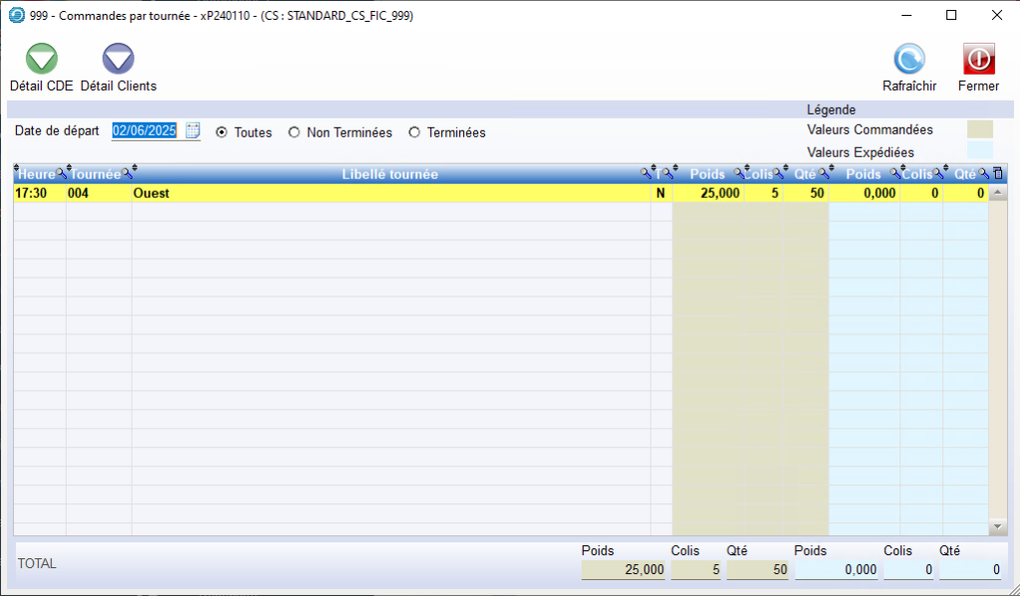
Task: Click the search magnifier in Heure column header
Action: pyautogui.click(x=61, y=175)
